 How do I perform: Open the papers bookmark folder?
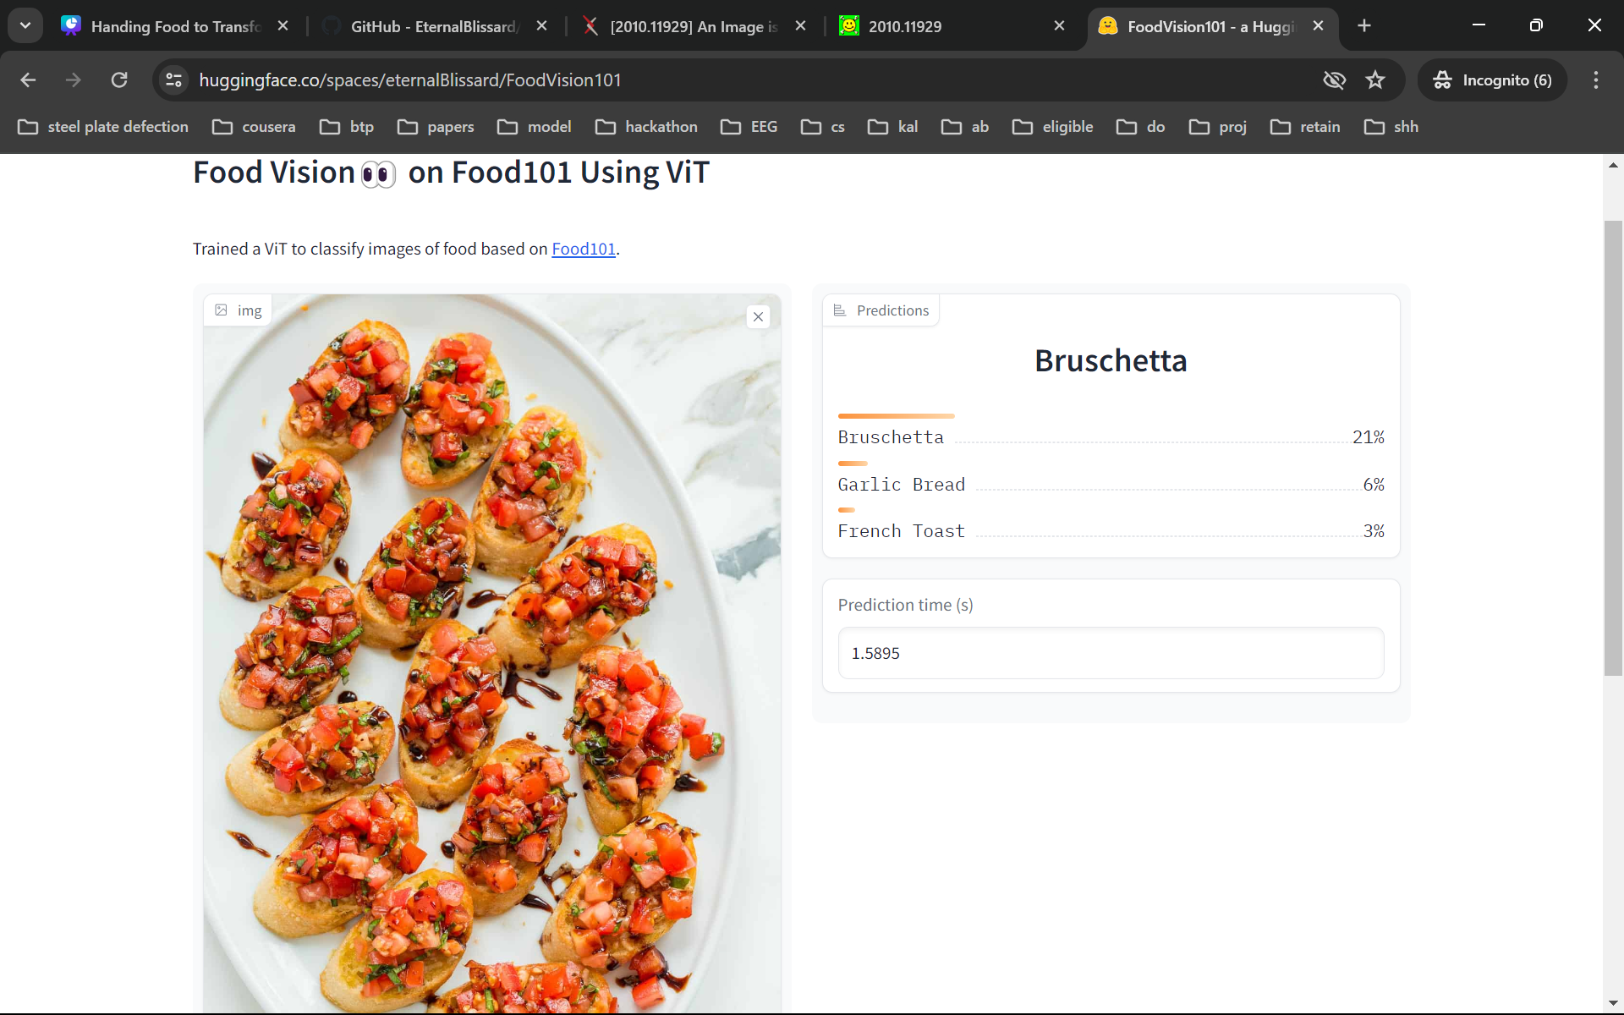coord(436,127)
